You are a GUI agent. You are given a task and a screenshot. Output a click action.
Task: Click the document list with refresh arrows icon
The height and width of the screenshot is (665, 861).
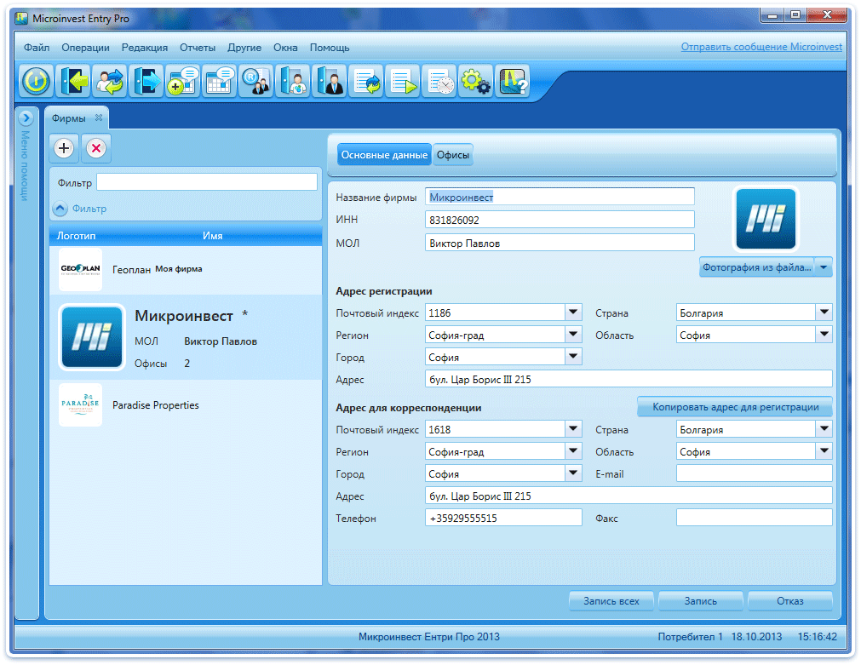point(365,81)
